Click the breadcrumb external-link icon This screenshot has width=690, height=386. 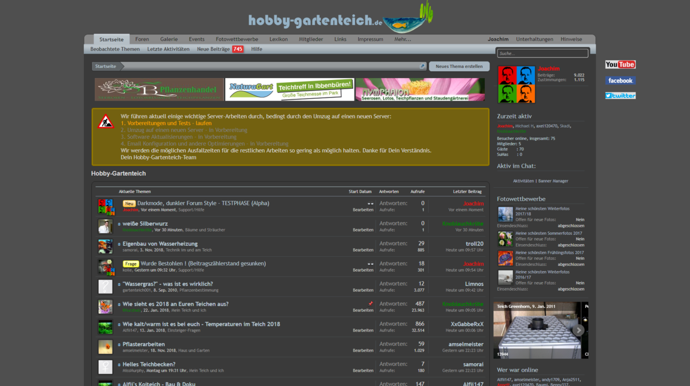[422, 66]
